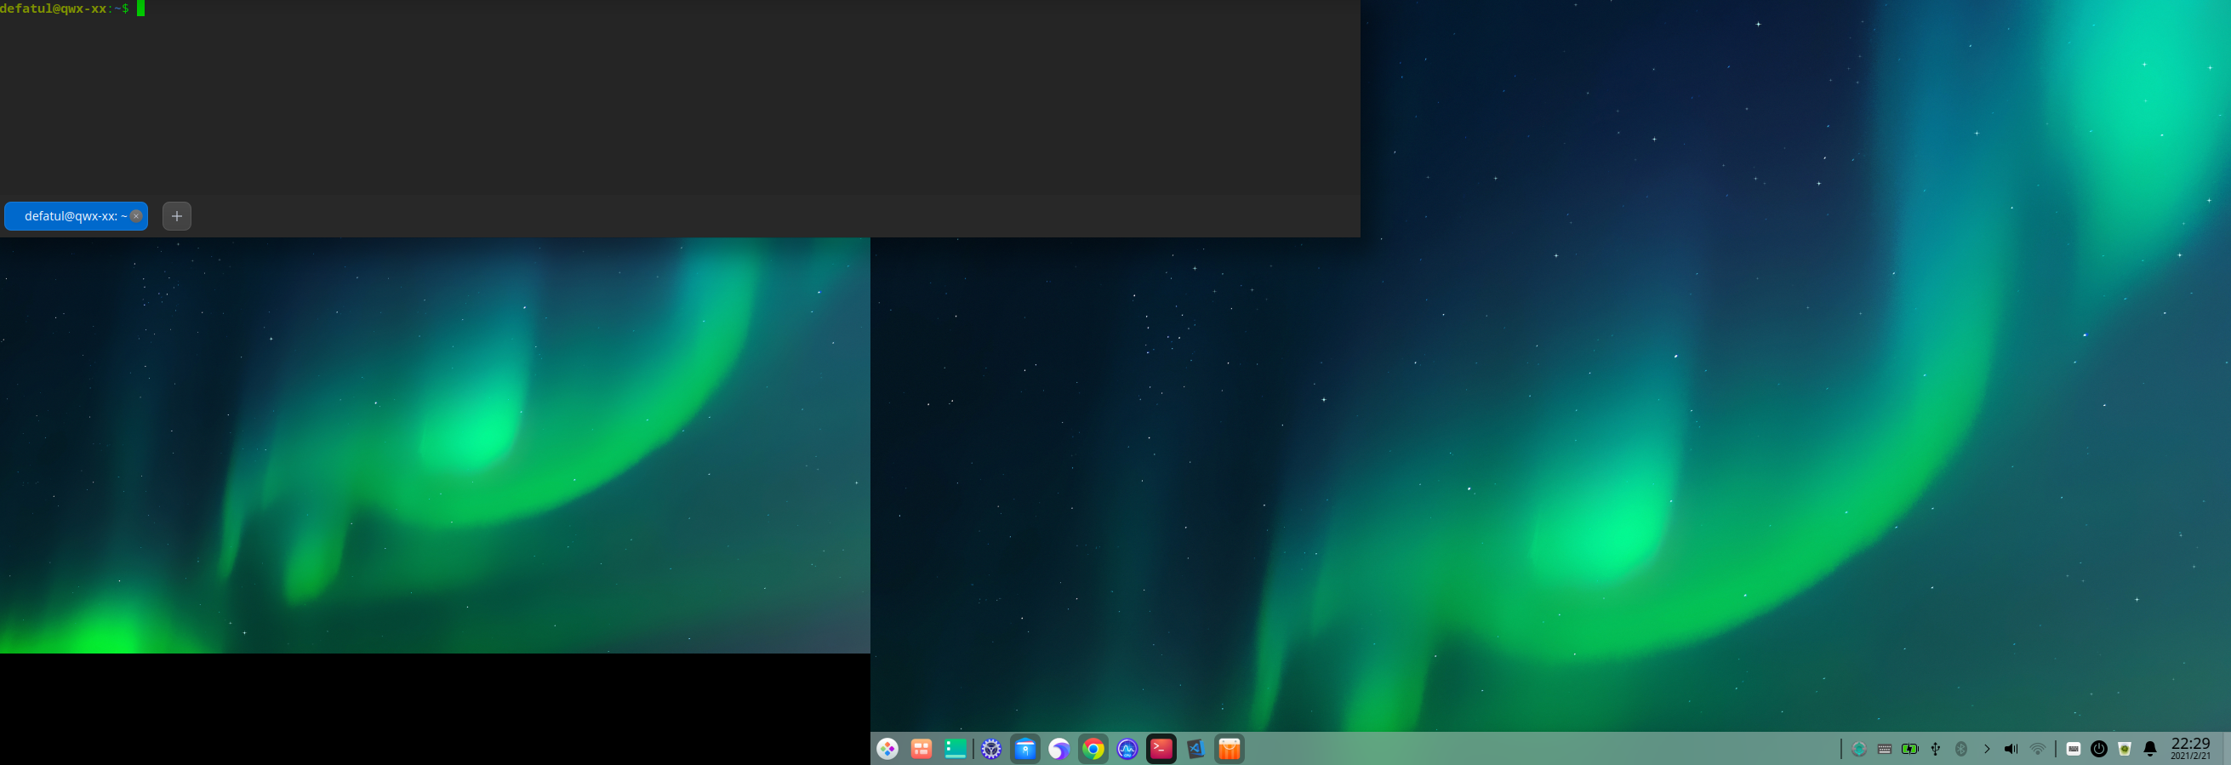
Task: Launch the blue file manager from dock
Action: [x=1025, y=750]
